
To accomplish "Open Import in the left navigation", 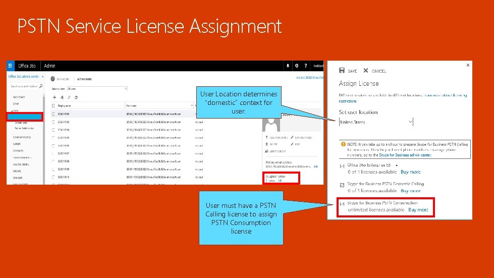I will click(17, 144).
